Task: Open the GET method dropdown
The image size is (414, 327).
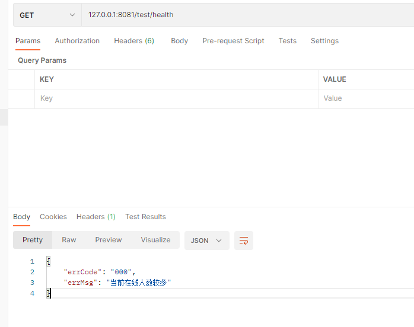Action: point(47,15)
